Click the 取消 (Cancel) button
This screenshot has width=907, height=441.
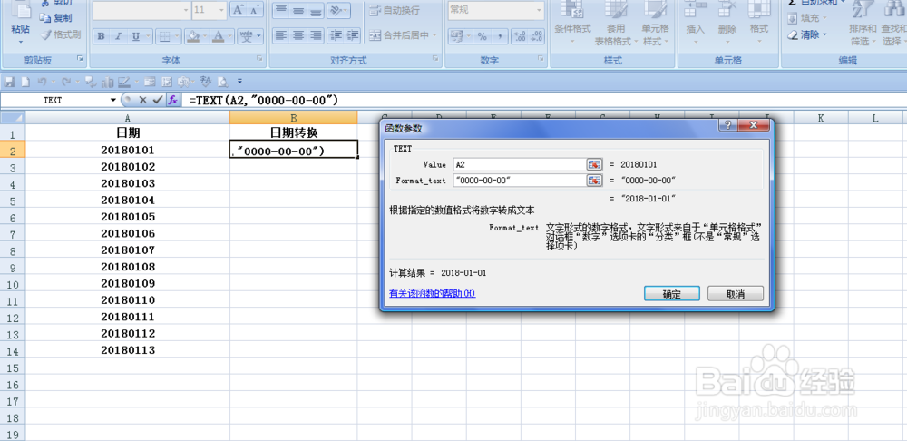(x=736, y=293)
